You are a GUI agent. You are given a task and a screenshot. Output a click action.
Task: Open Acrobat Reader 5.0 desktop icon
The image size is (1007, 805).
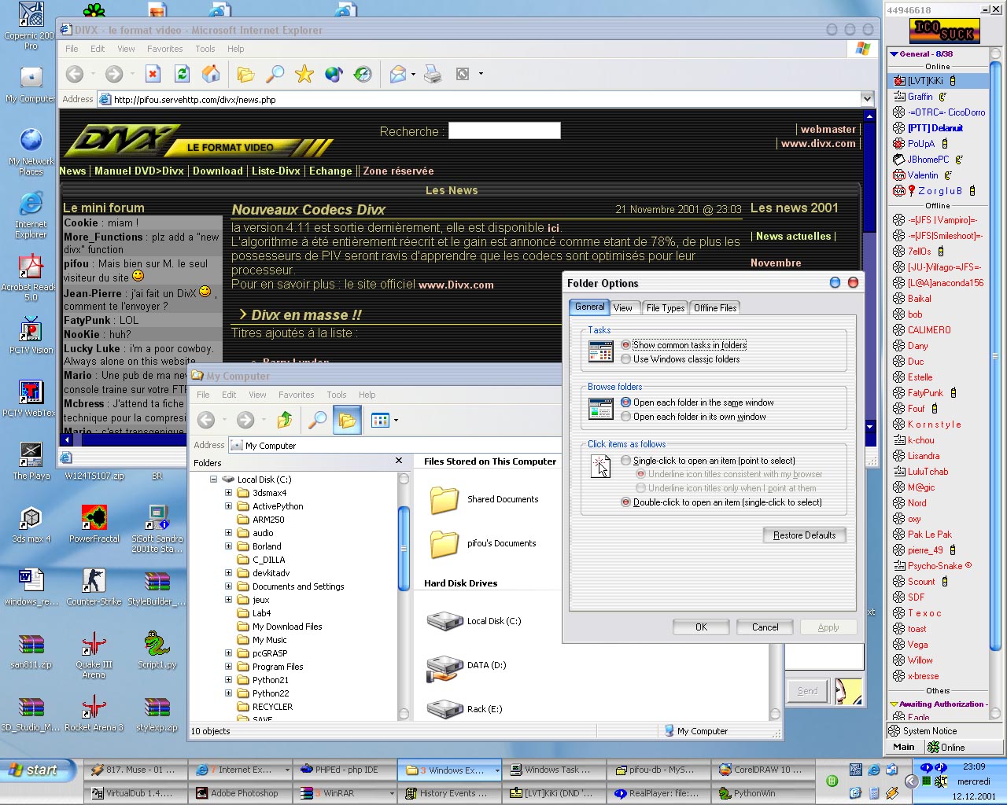click(31, 266)
